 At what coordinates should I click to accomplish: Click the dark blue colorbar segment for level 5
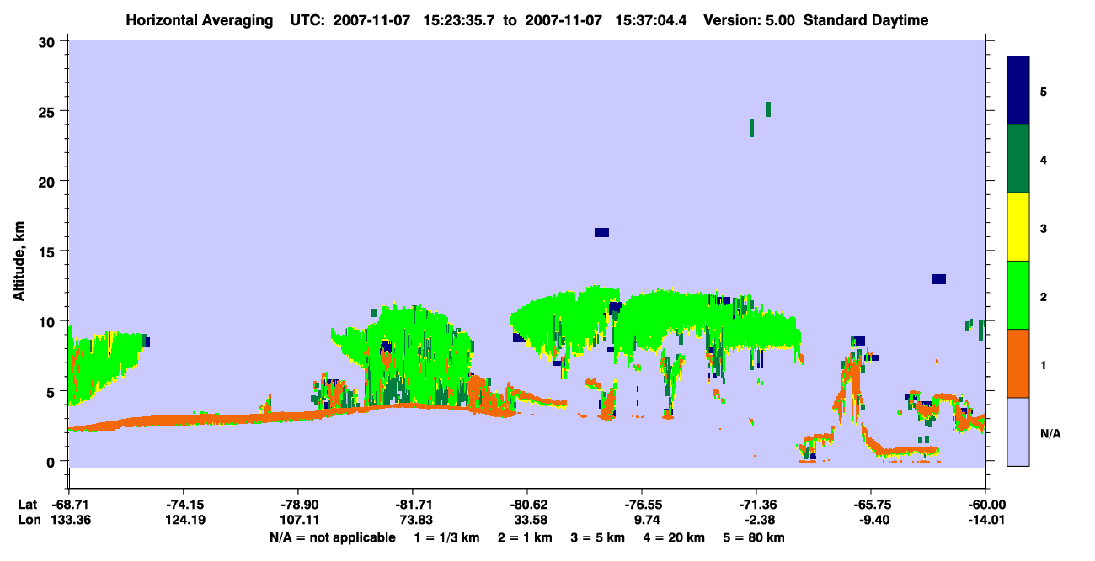tap(1018, 91)
